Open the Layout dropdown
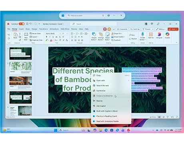The image size is (184, 144). [34, 37]
